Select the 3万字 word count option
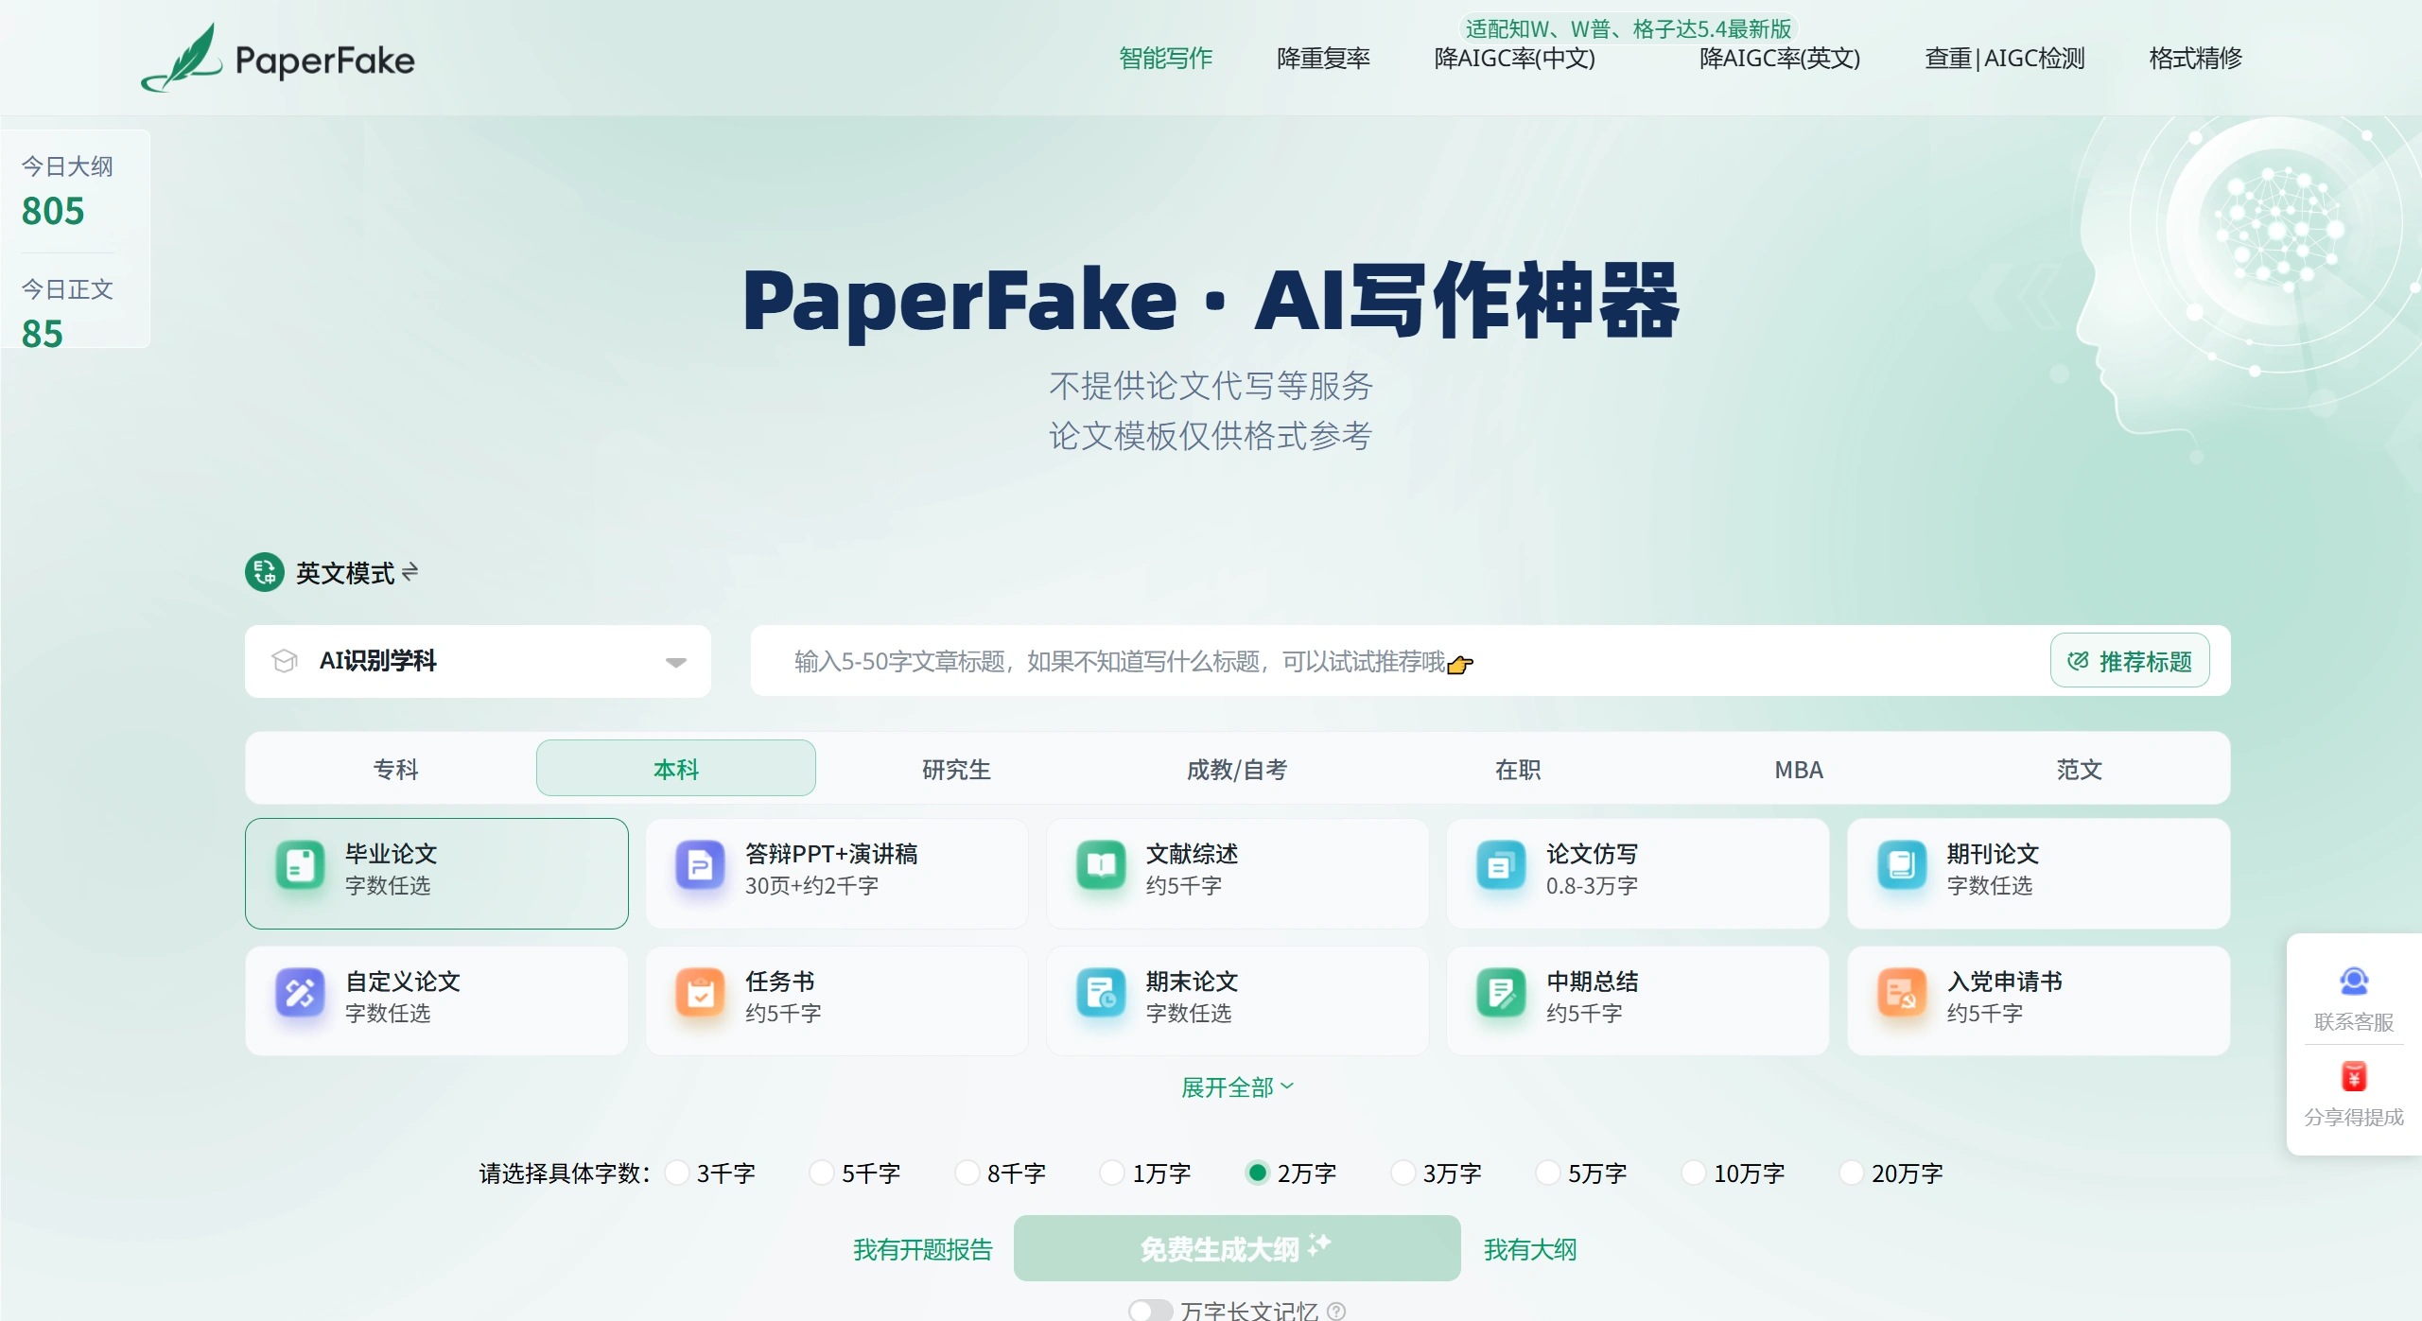This screenshot has width=2422, height=1321. (1403, 1173)
